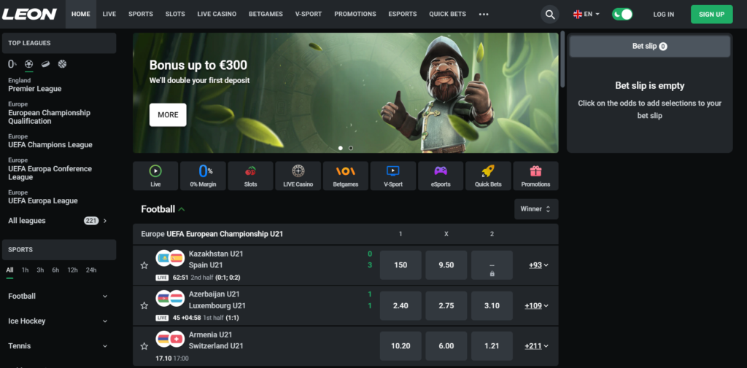Screen dimensions: 747x368
Task: Click the Bonus up to €300 banner
Action: point(345,93)
